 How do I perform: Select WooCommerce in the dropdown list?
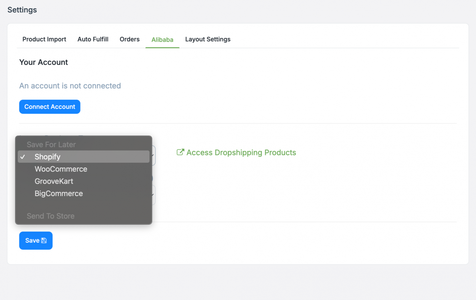[84, 169]
